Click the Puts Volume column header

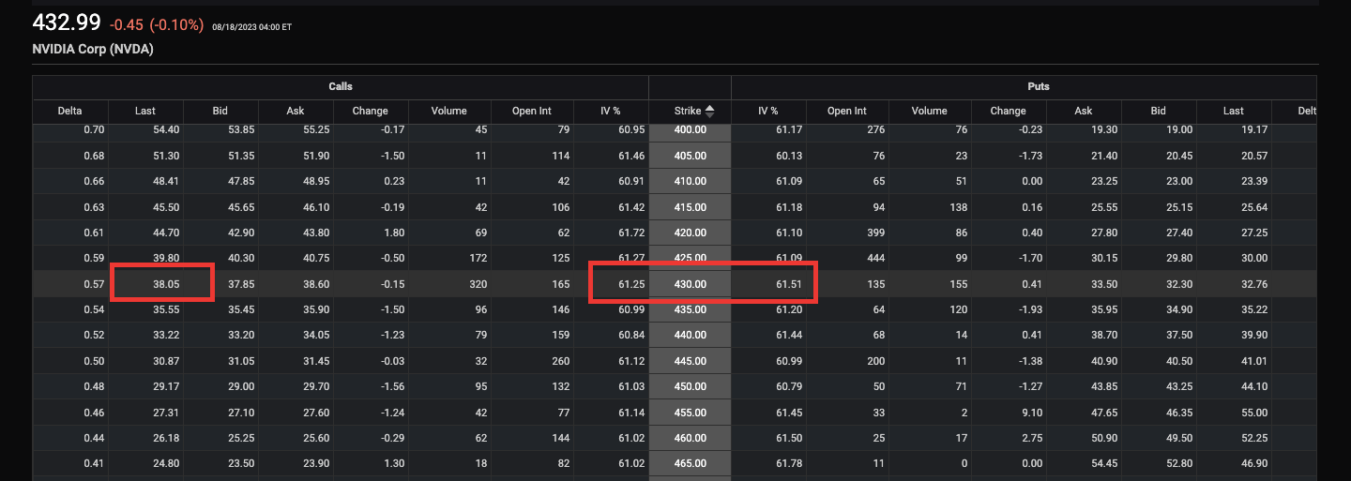pos(930,111)
